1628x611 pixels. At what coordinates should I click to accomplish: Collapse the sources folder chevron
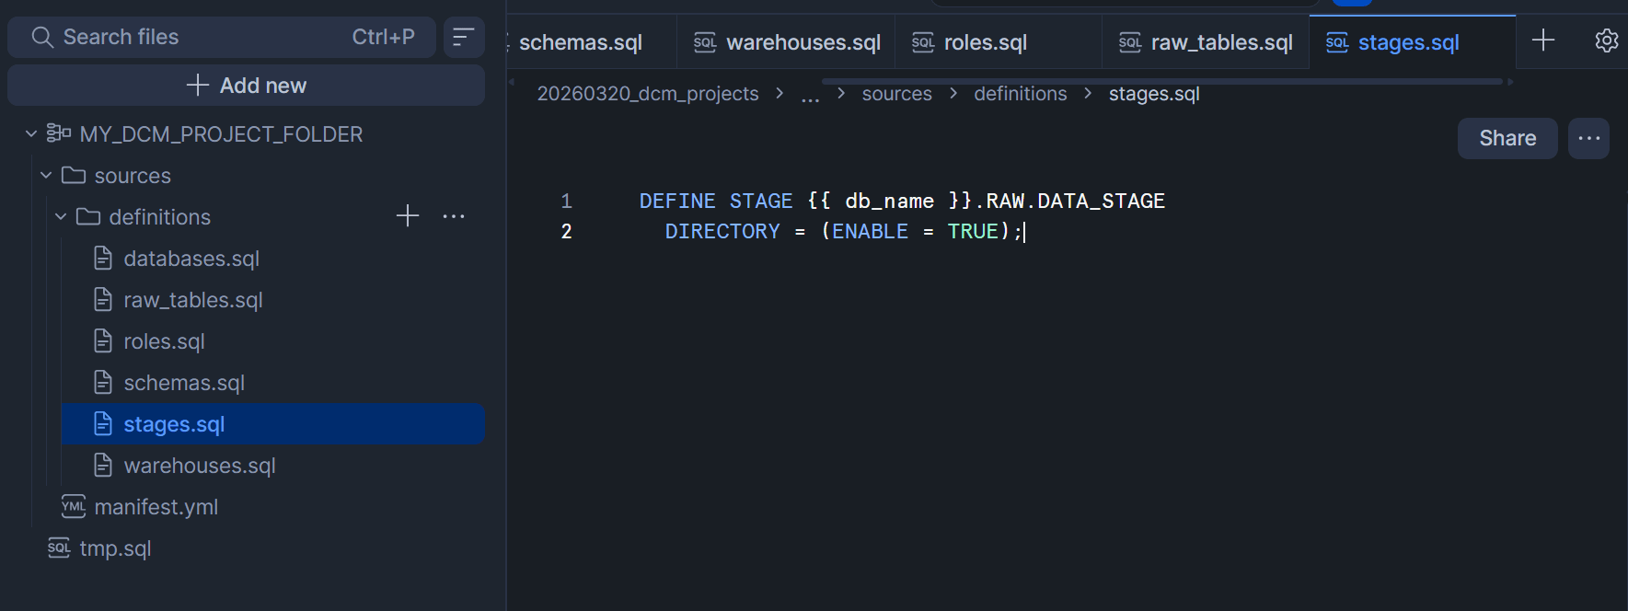tap(46, 176)
